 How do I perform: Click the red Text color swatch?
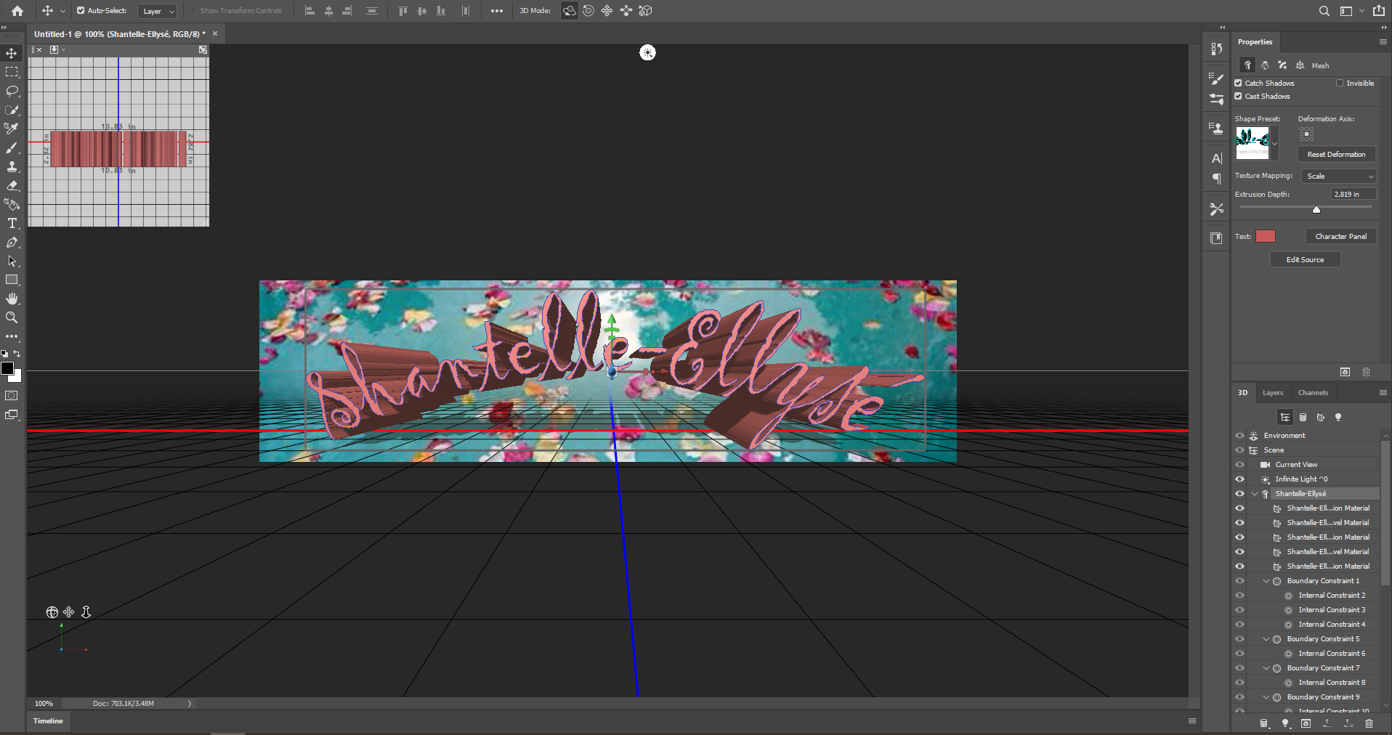(x=1265, y=236)
